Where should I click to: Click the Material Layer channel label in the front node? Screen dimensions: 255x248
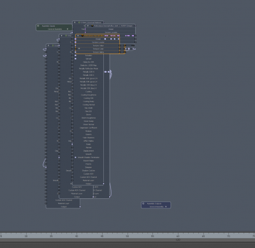tap(89, 180)
